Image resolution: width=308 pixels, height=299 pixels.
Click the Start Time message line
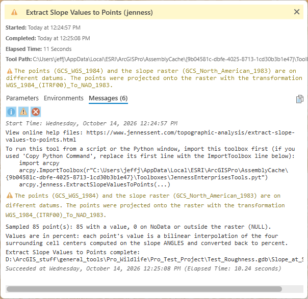tap(92, 123)
